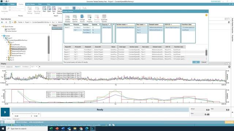Expand the Run 3 tree node
This screenshot has height=131, width=234.
pyautogui.click(x=7, y=60)
